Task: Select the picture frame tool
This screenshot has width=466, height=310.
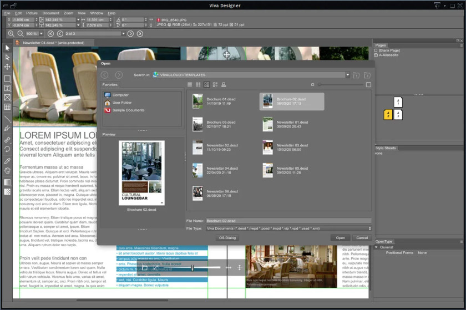Action: tap(7, 98)
